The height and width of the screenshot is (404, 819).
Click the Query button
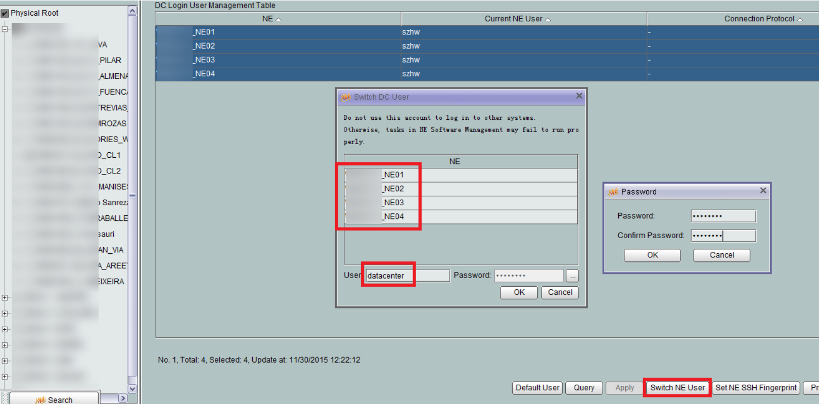pos(584,388)
